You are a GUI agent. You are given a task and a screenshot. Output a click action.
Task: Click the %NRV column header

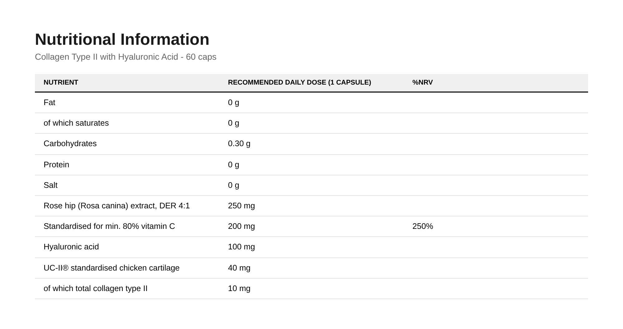[422, 82]
